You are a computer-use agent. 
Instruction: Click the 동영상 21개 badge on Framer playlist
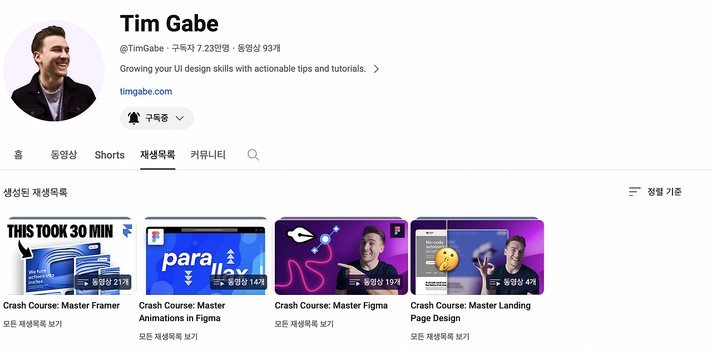click(x=102, y=282)
